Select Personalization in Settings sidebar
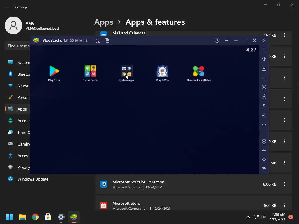Image resolution: width=299 pixels, height=224 pixels. click(17, 97)
